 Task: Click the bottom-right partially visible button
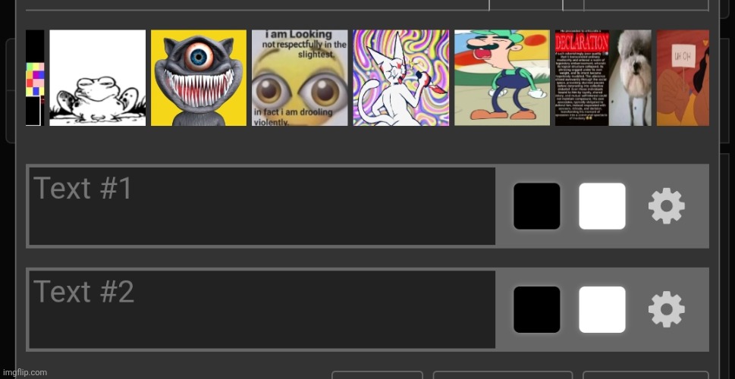[x=646, y=374]
